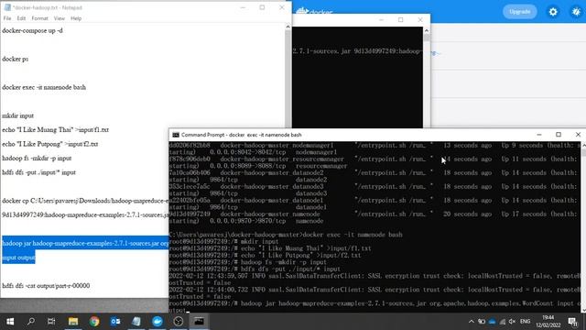Open the File menu in Notepad
586x330 pixels.
(7, 18)
